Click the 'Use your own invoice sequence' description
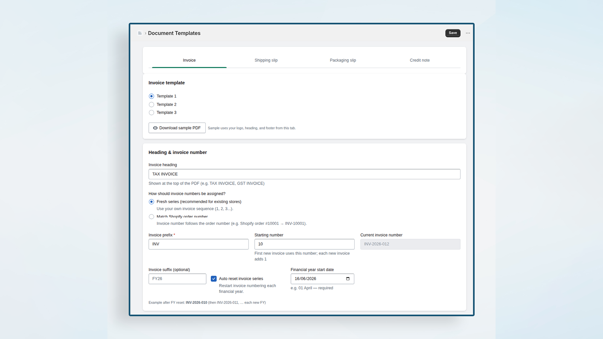The height and width of the screenshot is (339, 603). tap(195, 209)
